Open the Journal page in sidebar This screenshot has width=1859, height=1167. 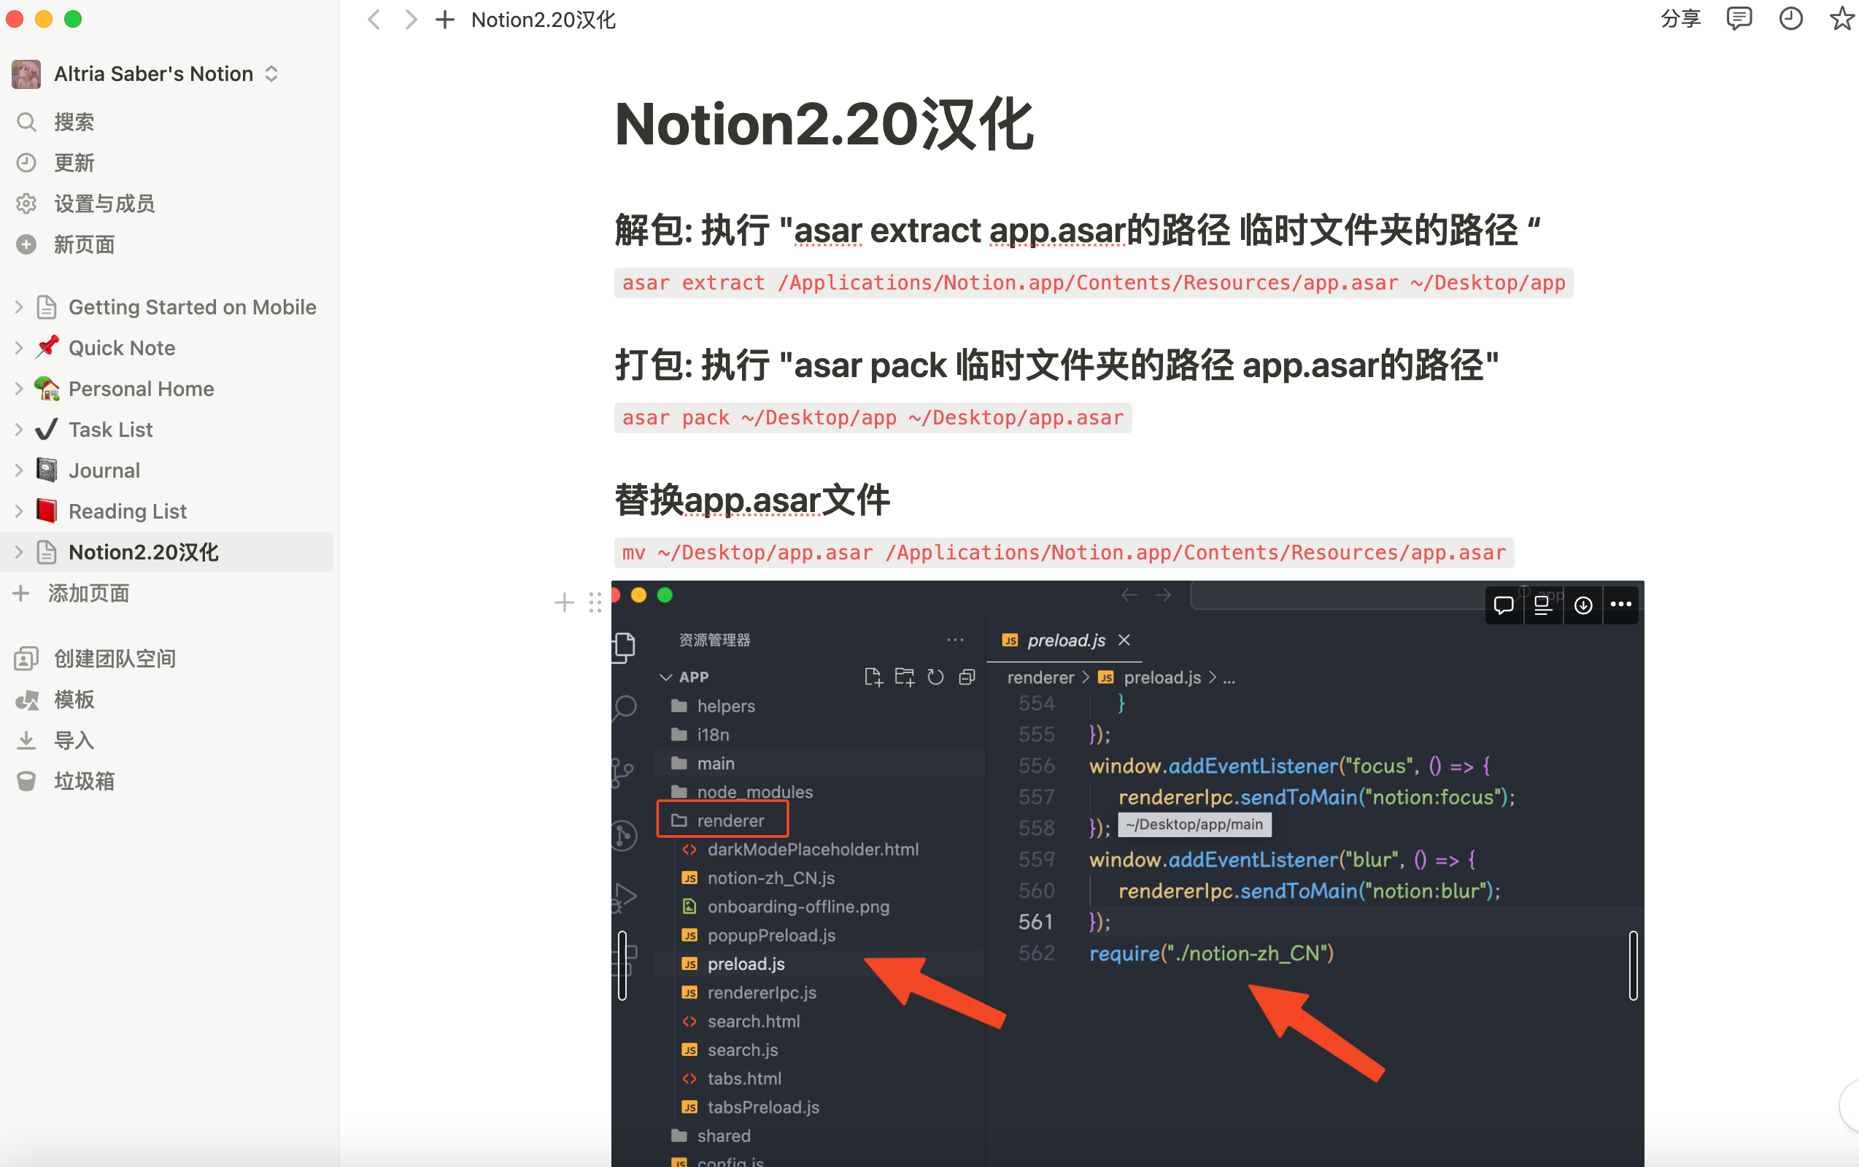click(104, 469)
